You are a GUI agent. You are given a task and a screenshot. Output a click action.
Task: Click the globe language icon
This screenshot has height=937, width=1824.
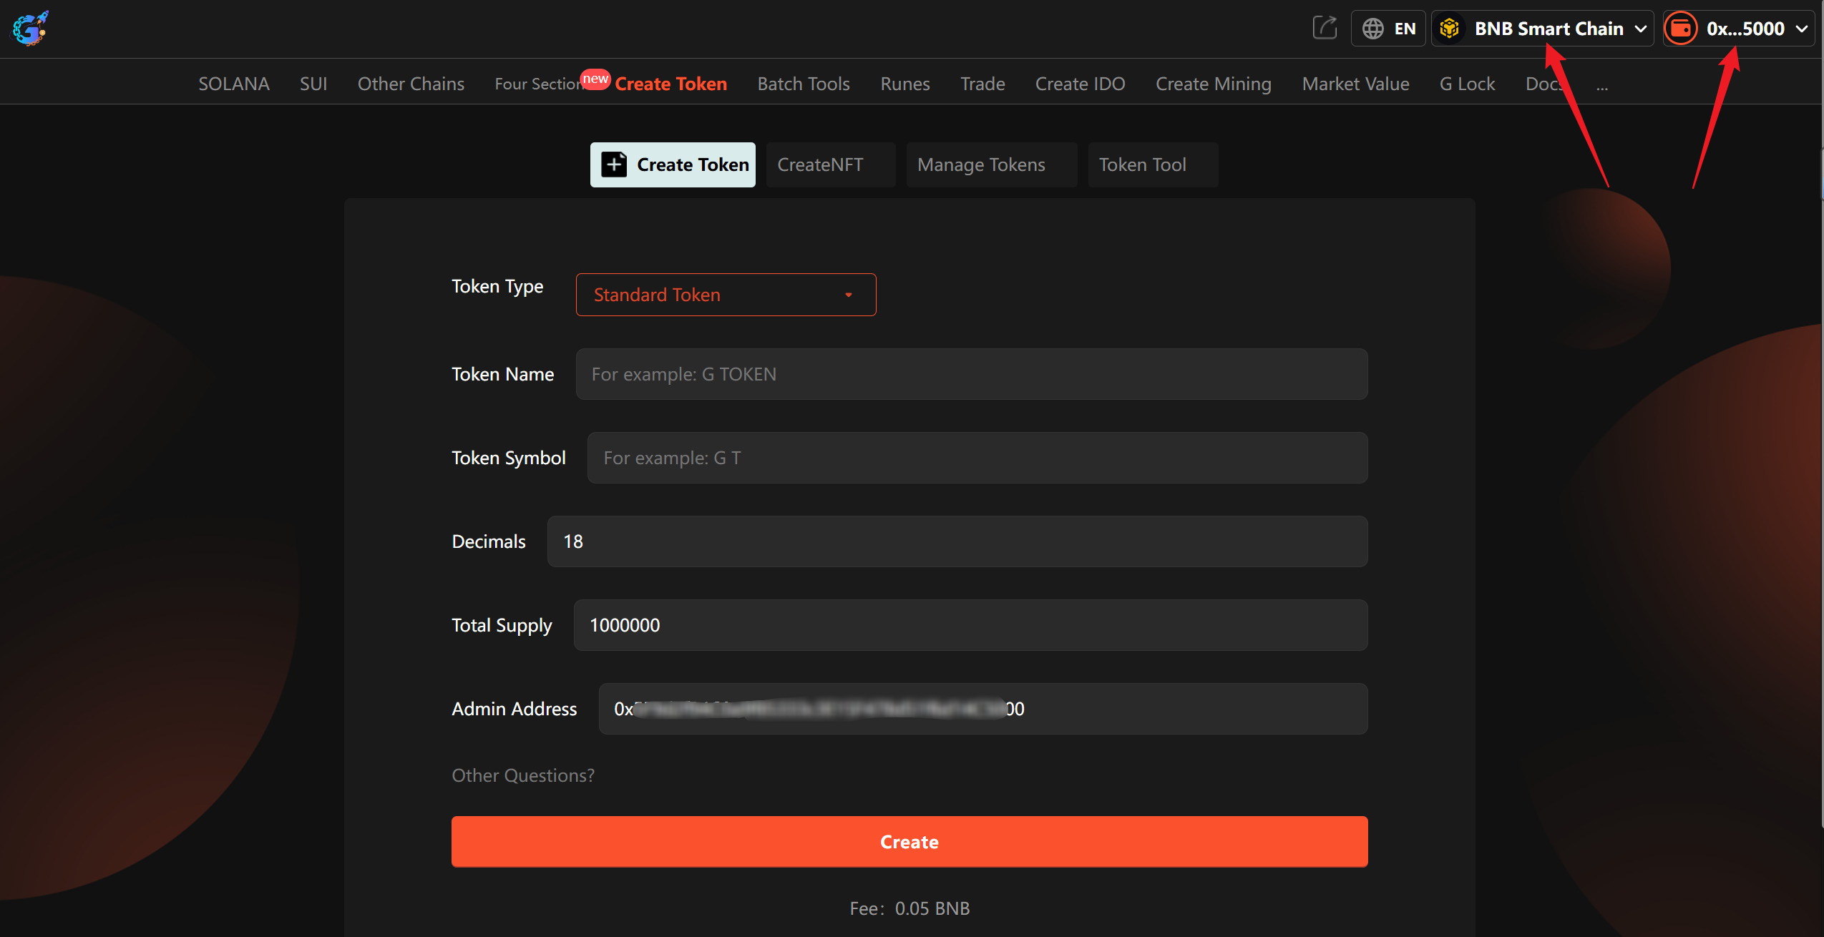click(1372, 29)
